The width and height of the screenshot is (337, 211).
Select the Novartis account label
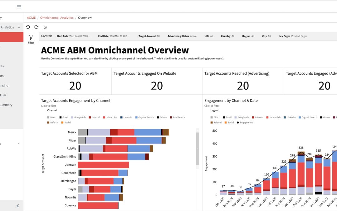[71, 198]
